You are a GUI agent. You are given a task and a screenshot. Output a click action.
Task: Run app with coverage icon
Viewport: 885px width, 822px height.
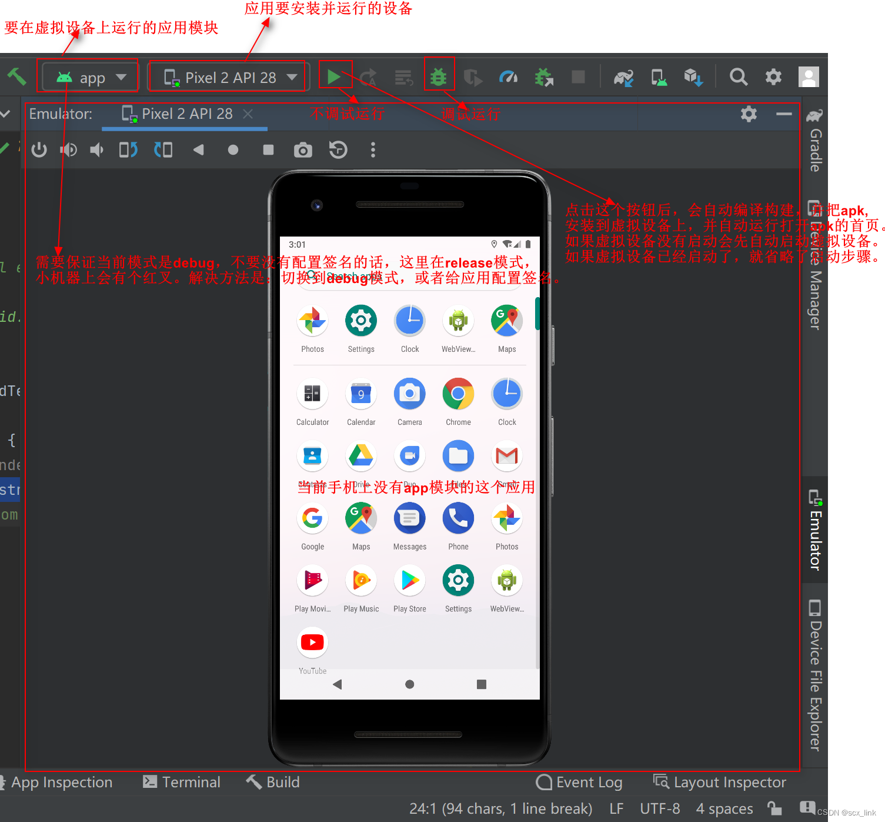click(473, 77)
